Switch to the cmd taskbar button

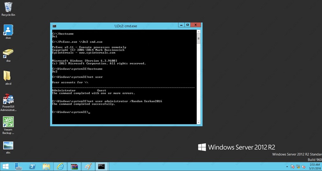pos(102,167)
